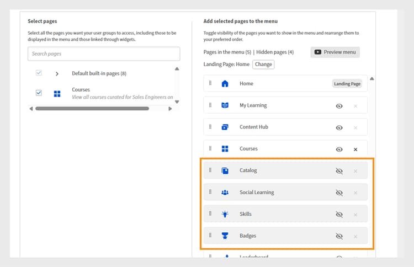The image size is (414, 267).
Task: Click the Skills lightbulb icon
Action: tap(225, 214)
